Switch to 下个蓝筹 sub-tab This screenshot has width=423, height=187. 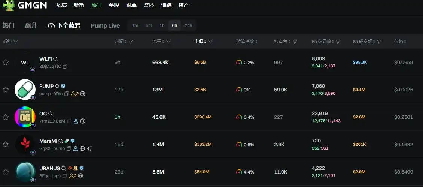pos(64,26)
